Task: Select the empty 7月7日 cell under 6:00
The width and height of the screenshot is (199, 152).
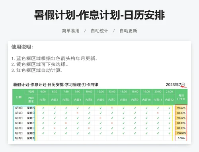Action: pyautogui.click(x=43, y=138)
